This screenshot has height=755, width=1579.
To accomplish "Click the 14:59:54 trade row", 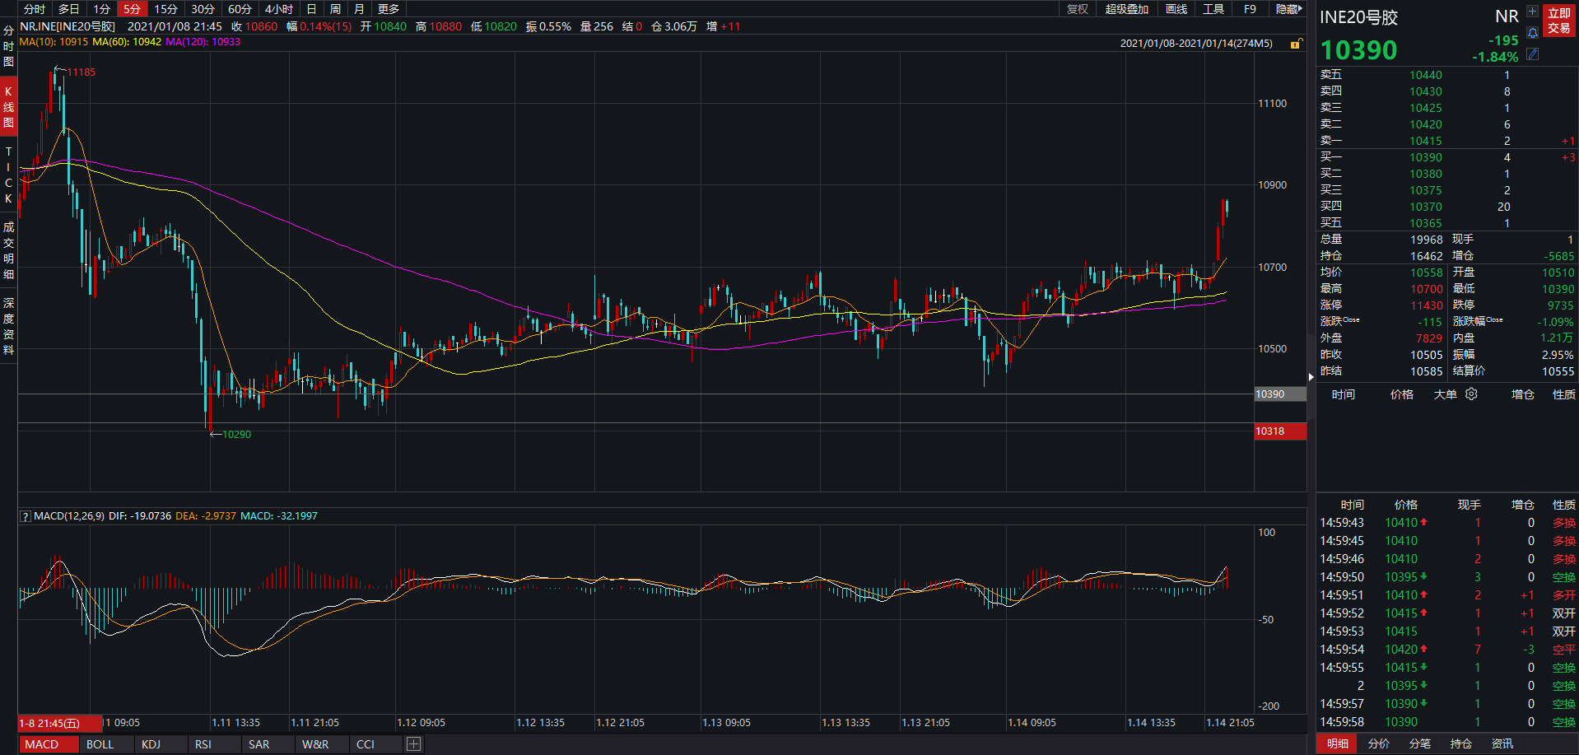I will (x=1447, y=650).
